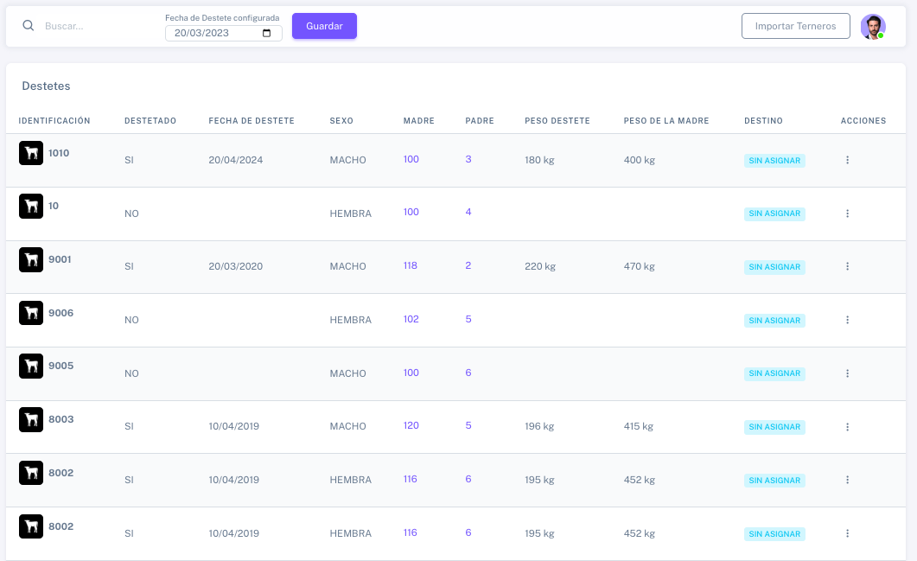The height and width of the screenshot is (561, 917).
Task: Click the weaning date 20/03/2020
Action: (236, 267)
